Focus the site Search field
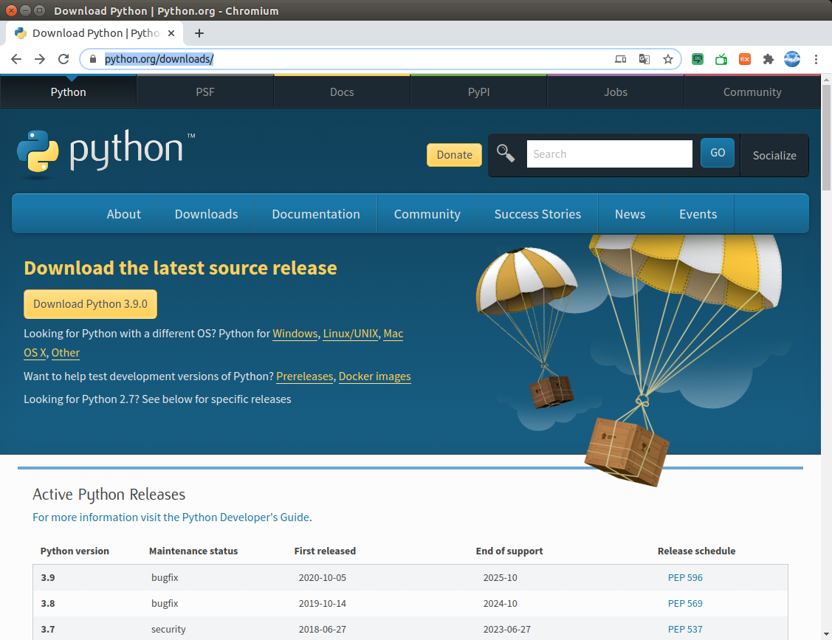The image size is (832, 640). (x=609, y=154)
